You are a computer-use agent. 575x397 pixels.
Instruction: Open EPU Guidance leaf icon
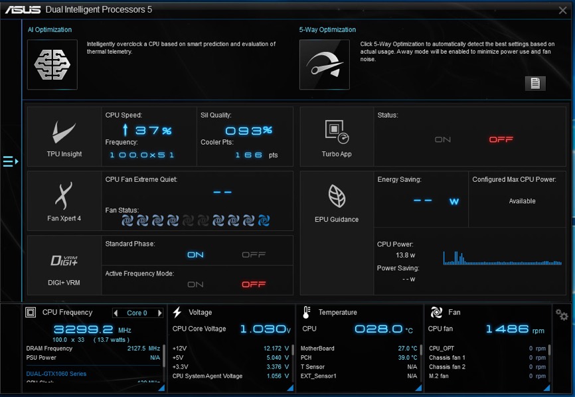tap(337, 203)
